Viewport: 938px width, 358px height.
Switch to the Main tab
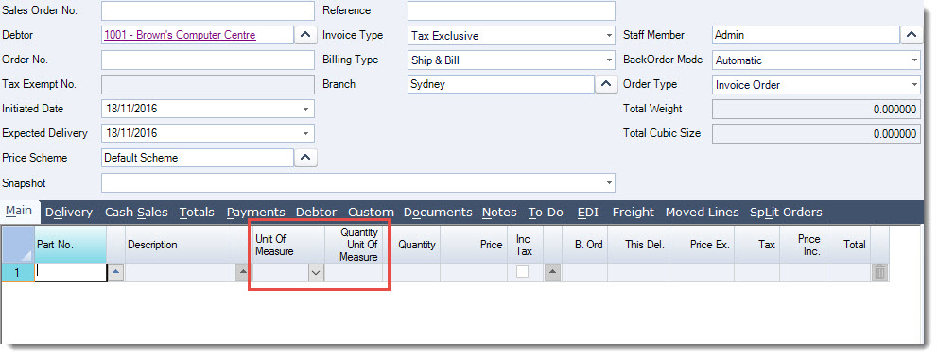pos(19,211)
